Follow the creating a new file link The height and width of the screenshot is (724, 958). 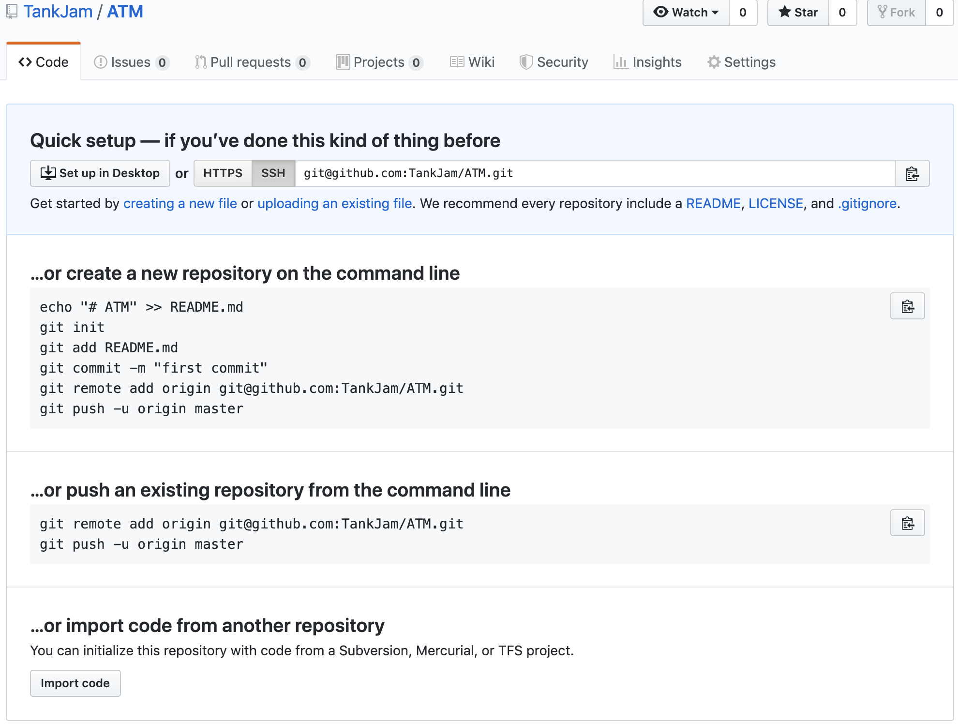180,203
